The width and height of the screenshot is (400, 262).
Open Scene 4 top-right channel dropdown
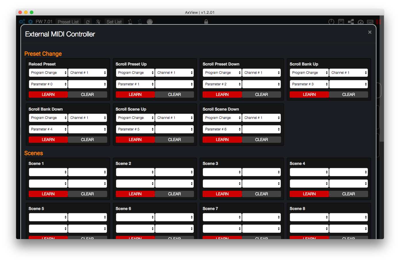pyautogui.click(x=349, y=172)
